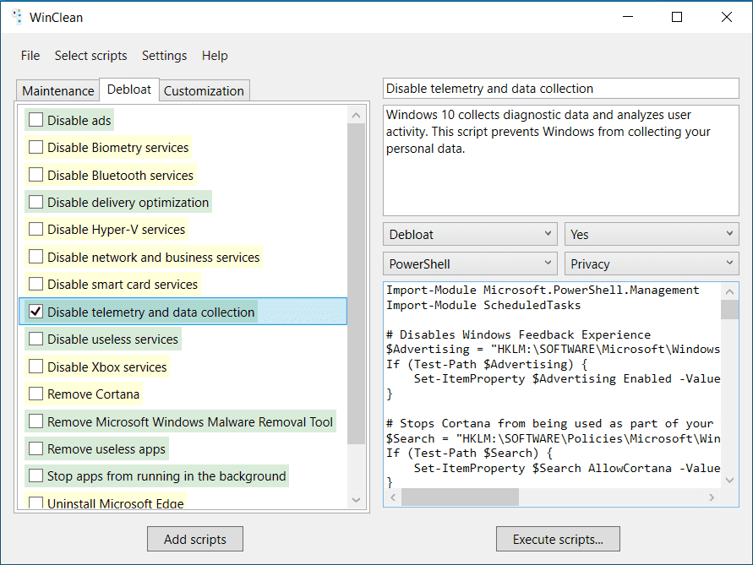Click the Add scripts button
This screenshot has width=753, height=565.
194,539
